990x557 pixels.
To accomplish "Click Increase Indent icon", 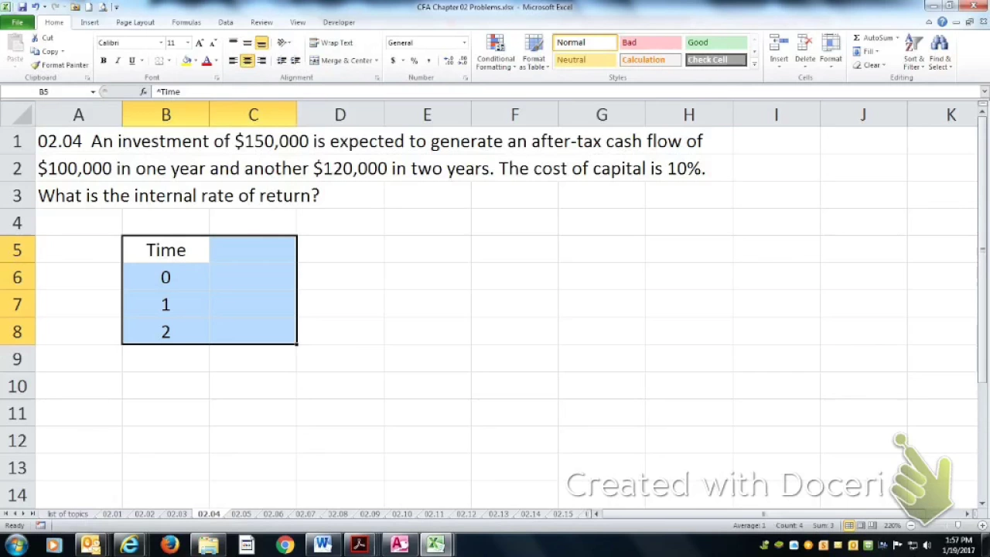I will tap(295, 60).
